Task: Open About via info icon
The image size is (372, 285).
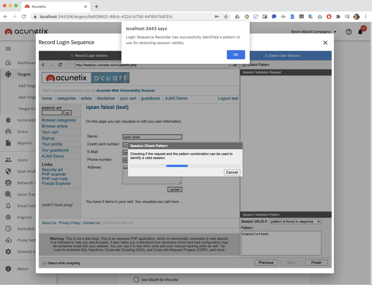Action: (8, 269)
